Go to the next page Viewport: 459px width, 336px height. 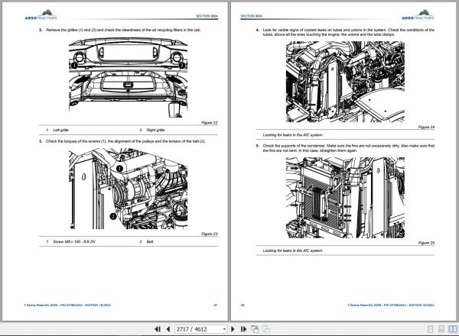[x=233, y=329]
